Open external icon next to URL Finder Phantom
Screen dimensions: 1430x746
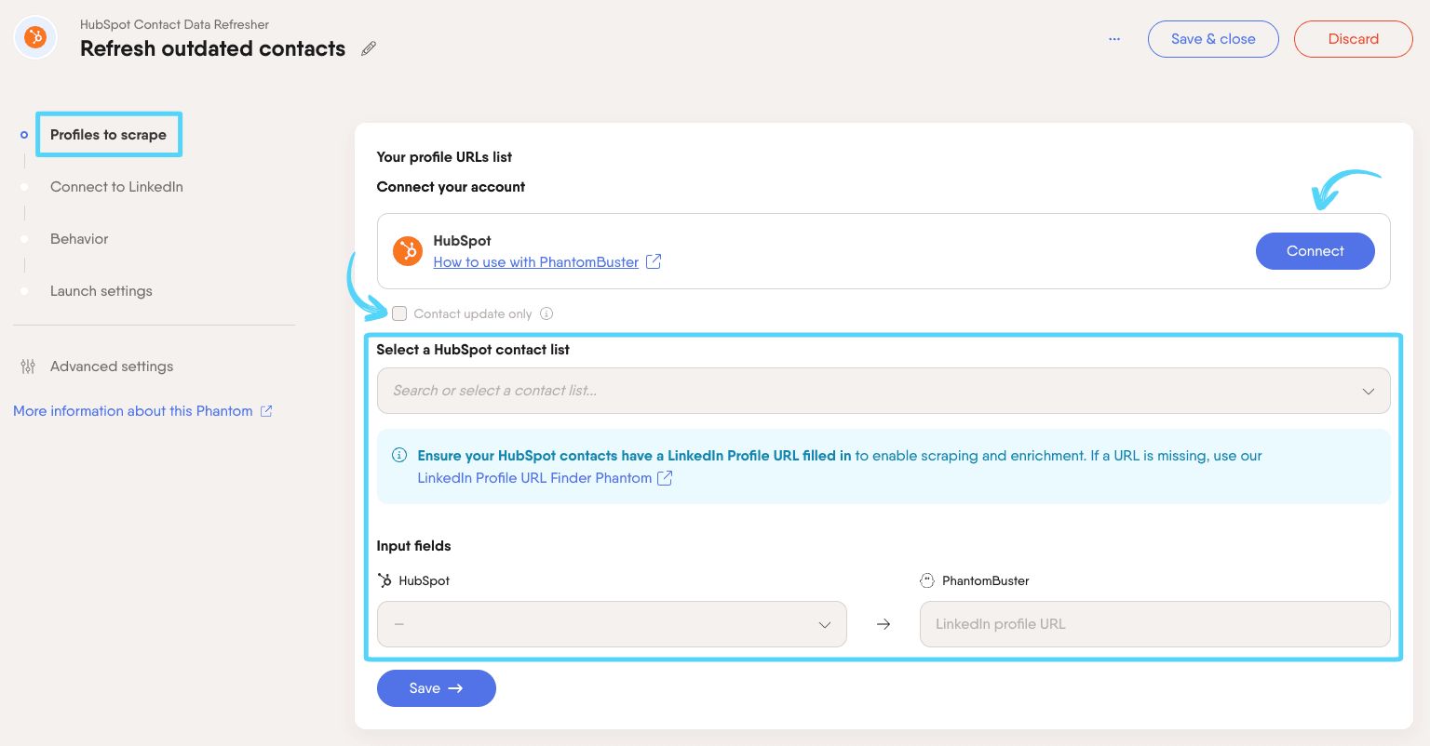665,478
